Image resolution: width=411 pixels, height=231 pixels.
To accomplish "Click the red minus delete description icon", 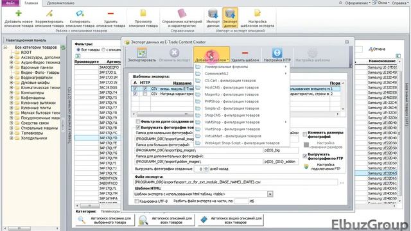I will coord(110,13).
